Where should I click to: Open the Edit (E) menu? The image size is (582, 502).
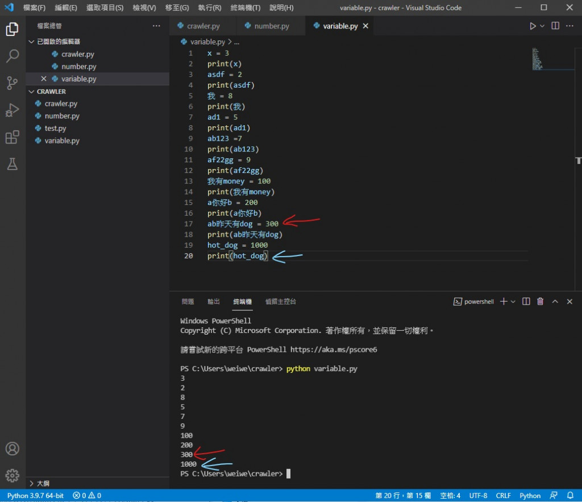[x=66, y=8]
